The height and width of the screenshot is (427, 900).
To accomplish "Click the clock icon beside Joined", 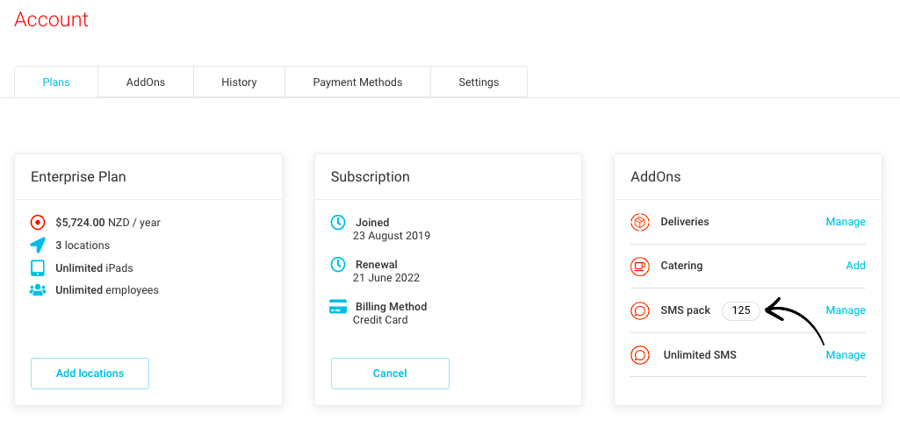I will click(x=338, y=223).
